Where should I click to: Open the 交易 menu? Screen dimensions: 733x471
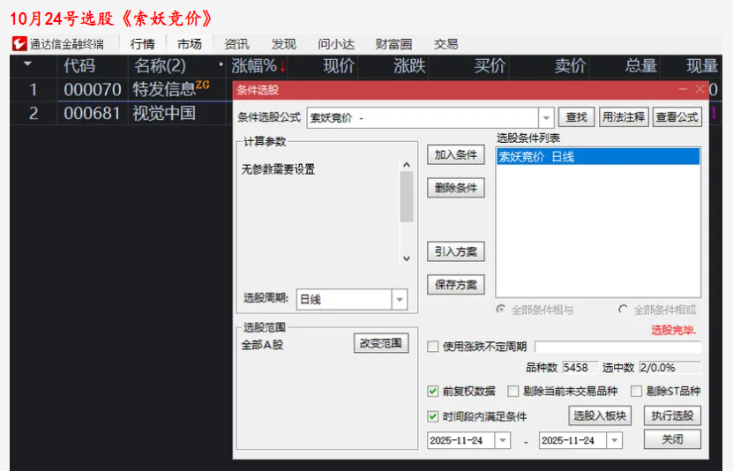(445, 44)
